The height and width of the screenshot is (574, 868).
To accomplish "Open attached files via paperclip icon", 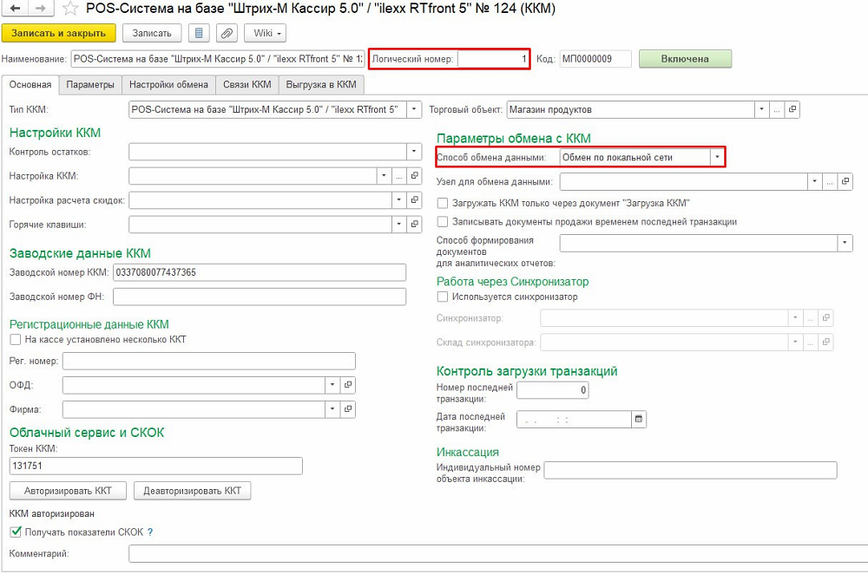I will [x=227, y=34].
